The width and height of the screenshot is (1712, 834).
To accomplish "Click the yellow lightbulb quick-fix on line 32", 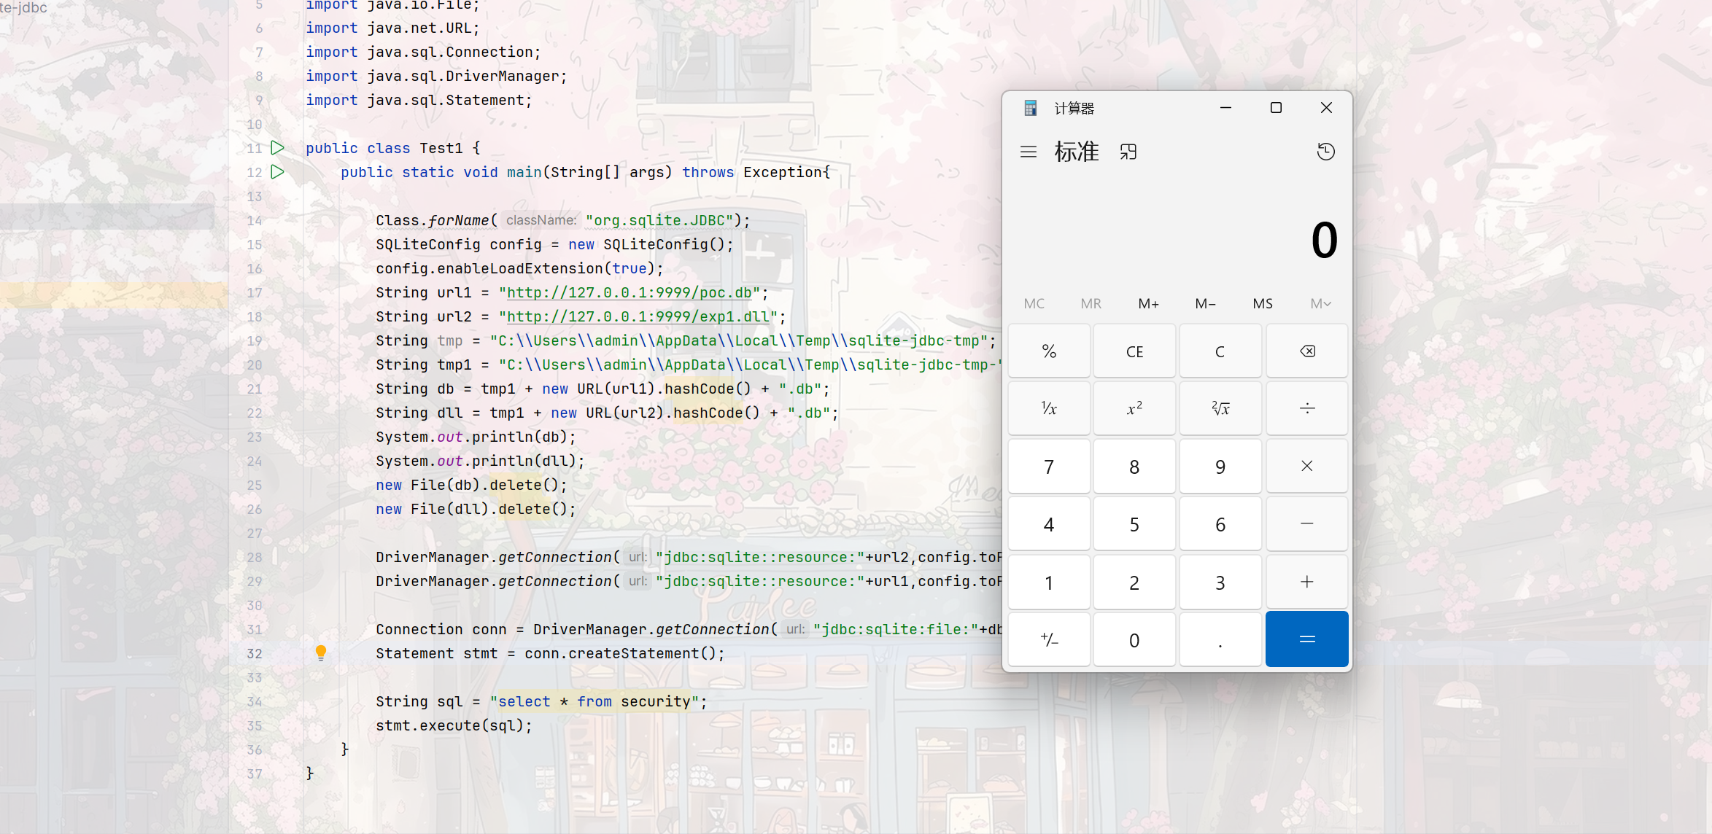I will pyautogui.click(x=321, y=652).
